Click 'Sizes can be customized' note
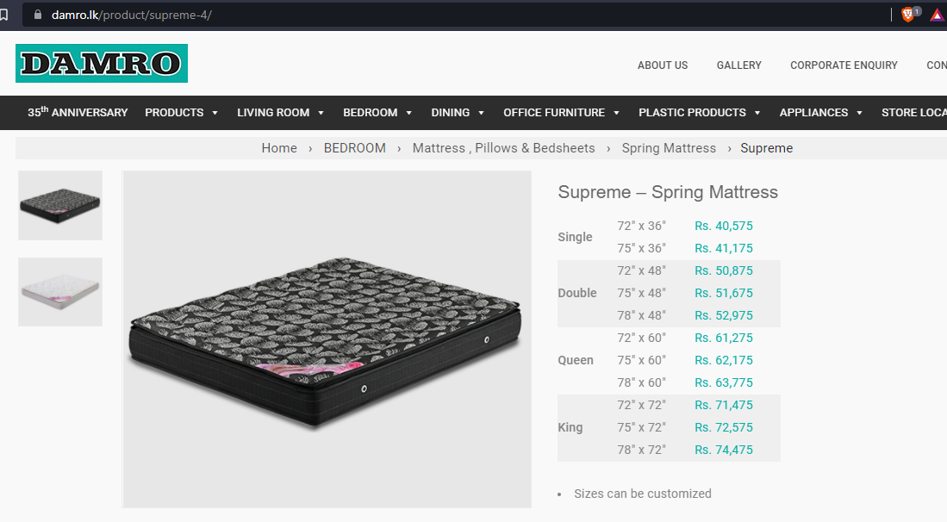 coord(643,494)
